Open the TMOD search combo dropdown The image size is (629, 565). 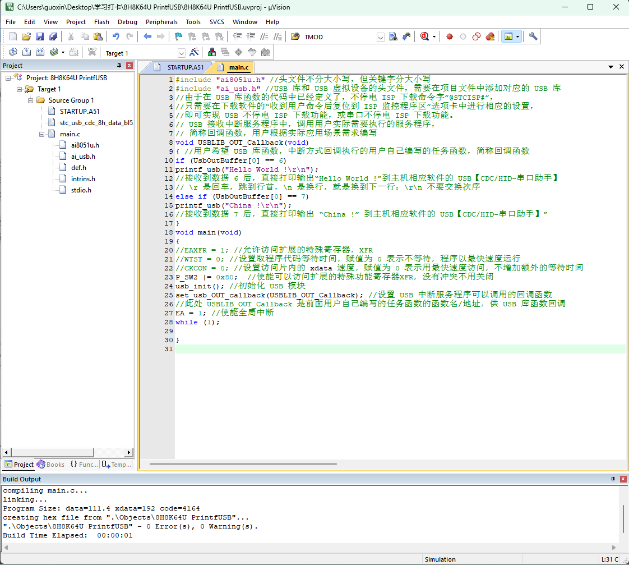click(380, 38)
